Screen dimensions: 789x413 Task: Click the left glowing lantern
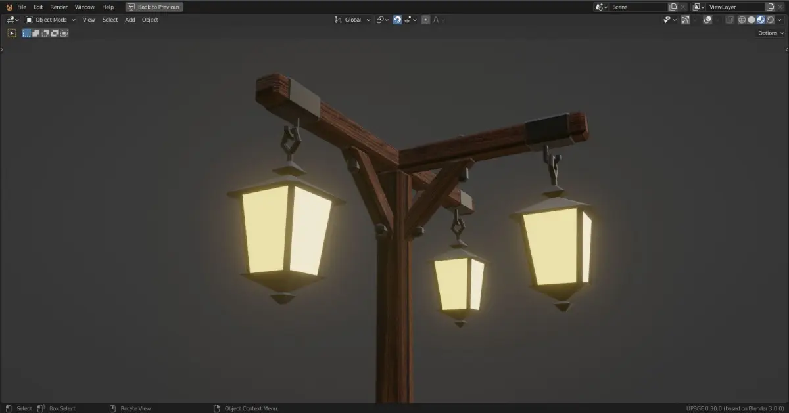287,231
